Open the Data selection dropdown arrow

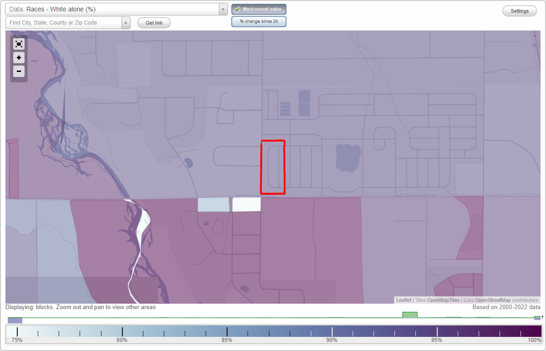point(223,9)
